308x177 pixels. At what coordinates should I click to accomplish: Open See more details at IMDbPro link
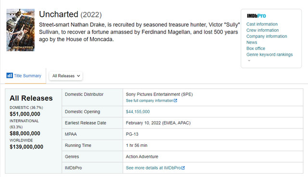[x=153, y=168]
